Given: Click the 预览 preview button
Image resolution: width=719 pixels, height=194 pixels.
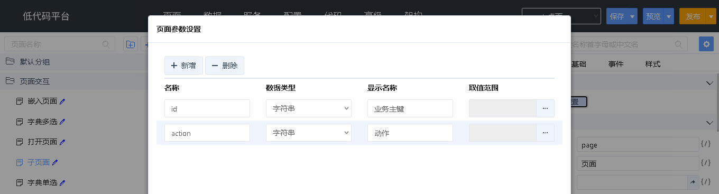Looking at the screenshot, I should [x=653, y=16].
